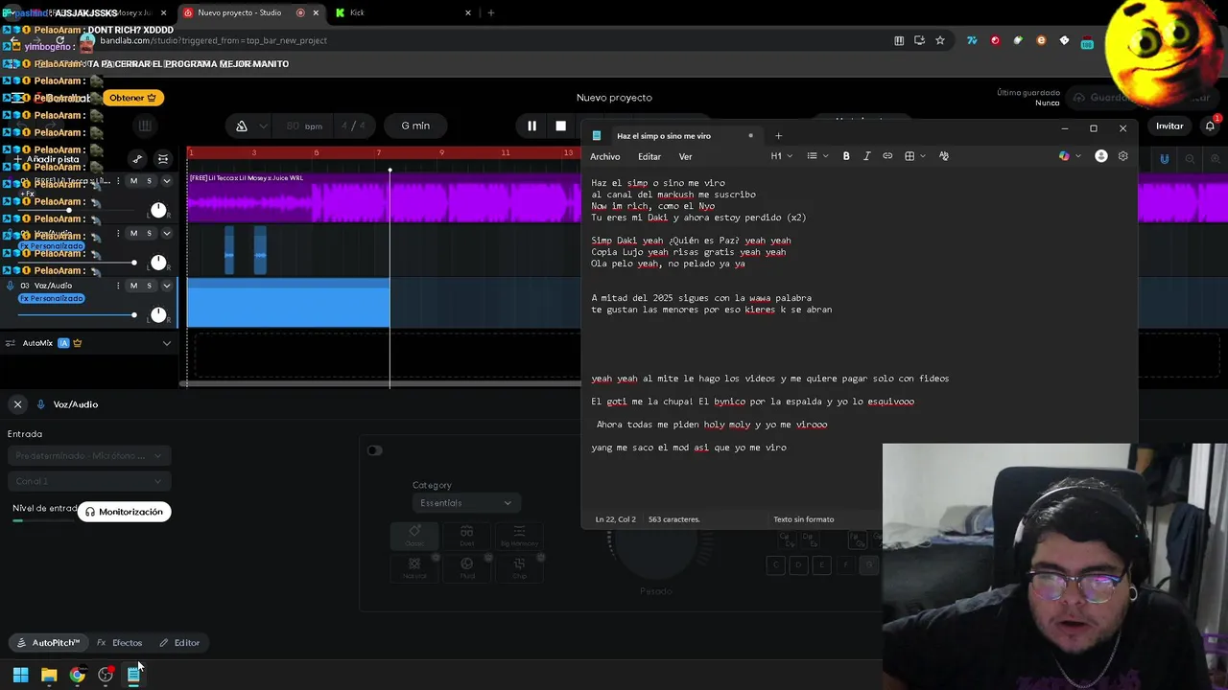Open the install app icon in address bar

(919, 40)
